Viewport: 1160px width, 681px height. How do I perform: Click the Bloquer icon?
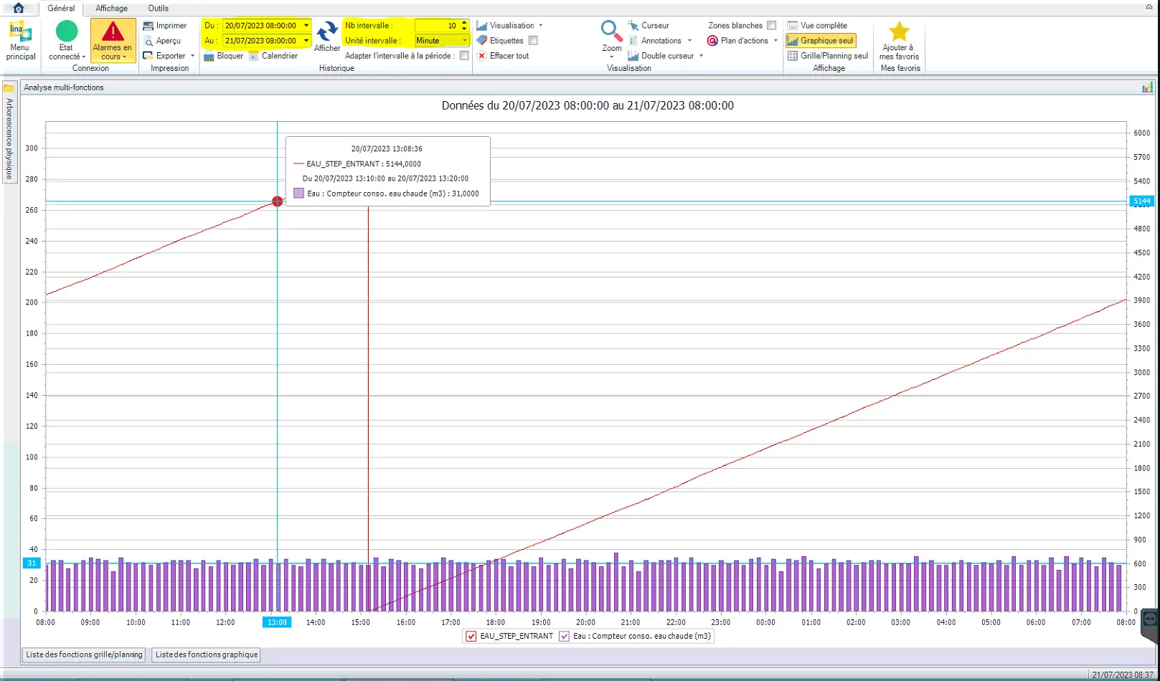click(x=209, y=56)
